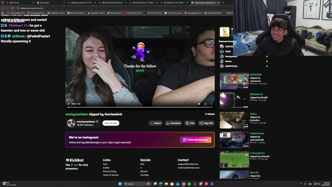Open the tab search dropdown
The width and height of the screenshot is (332, 187).
click(2, 3)
